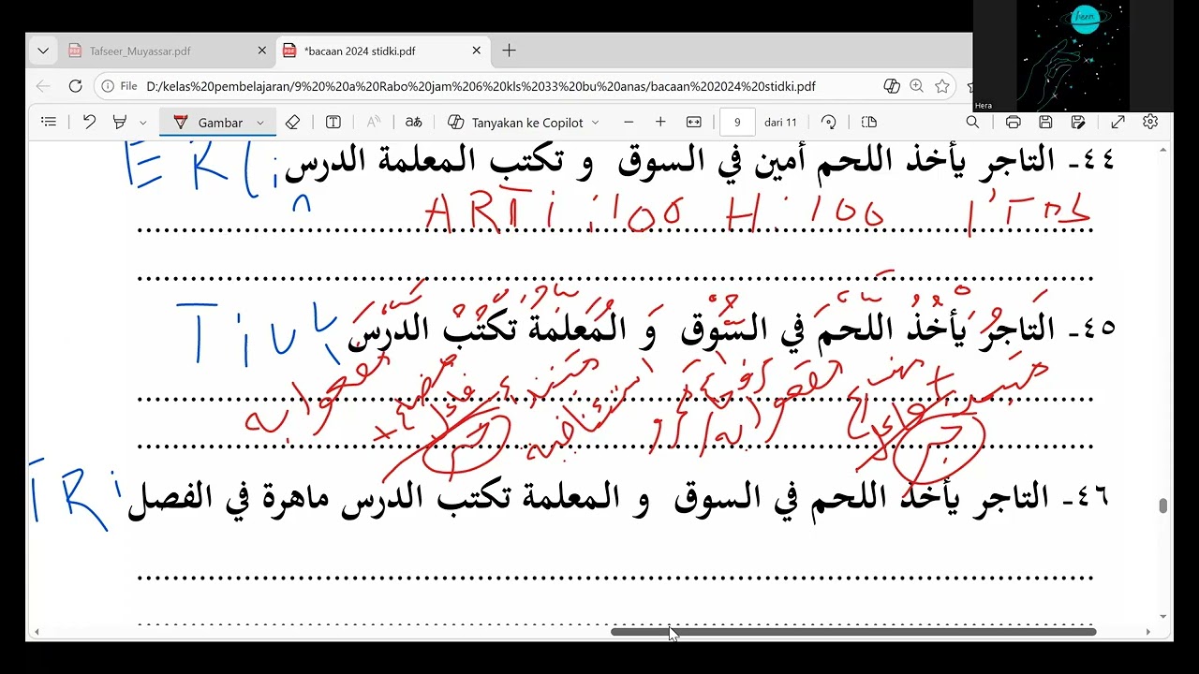
Task: Reload the current page
Action: point(76,86)
